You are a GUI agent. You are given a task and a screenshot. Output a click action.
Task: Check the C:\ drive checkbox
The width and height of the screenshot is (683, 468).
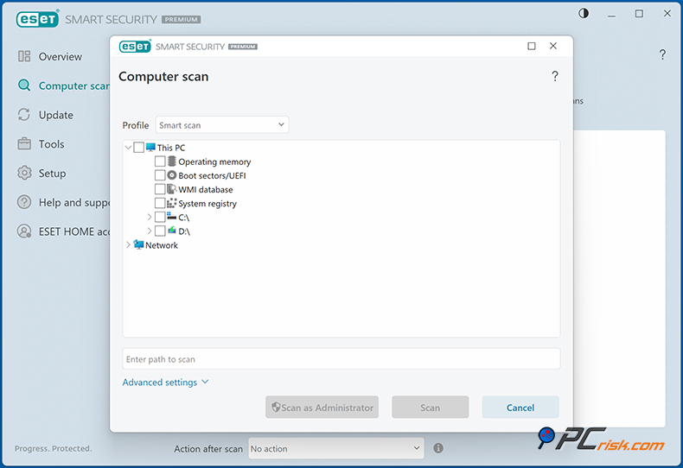pos(160,217)
